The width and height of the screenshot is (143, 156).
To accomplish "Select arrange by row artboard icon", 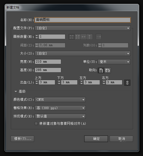I will (x=84, y=37).
